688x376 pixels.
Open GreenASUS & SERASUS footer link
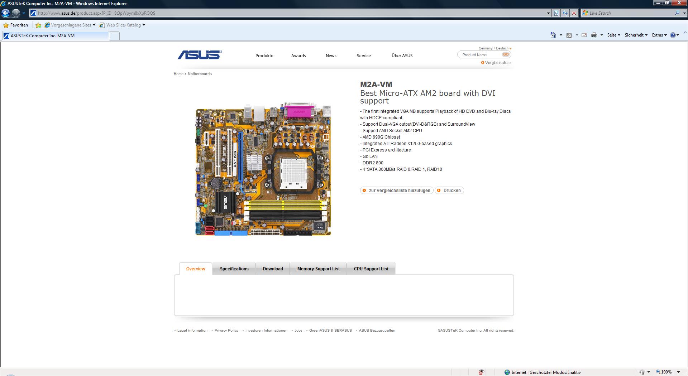(330, 331)
